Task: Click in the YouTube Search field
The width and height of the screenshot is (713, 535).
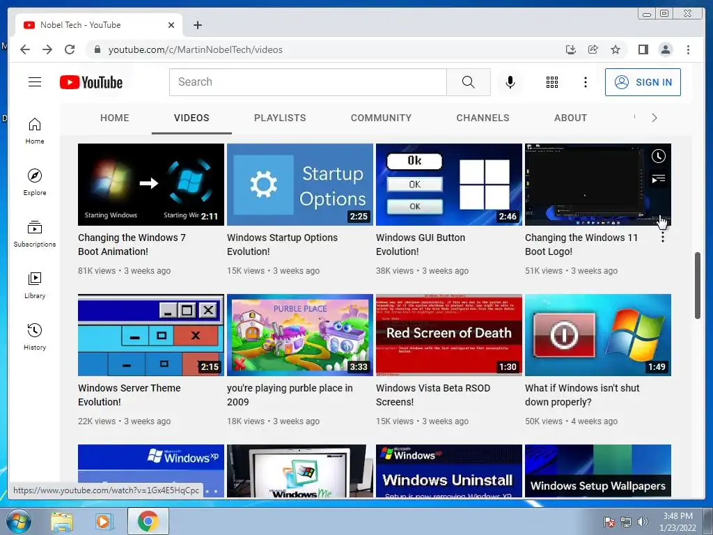Action: click(x=308, y=82)
